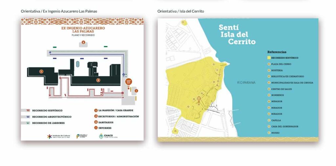This screenshot has width=336, height=166.
Task: Click the marker beside Bomberos
Action: (269, 95)
